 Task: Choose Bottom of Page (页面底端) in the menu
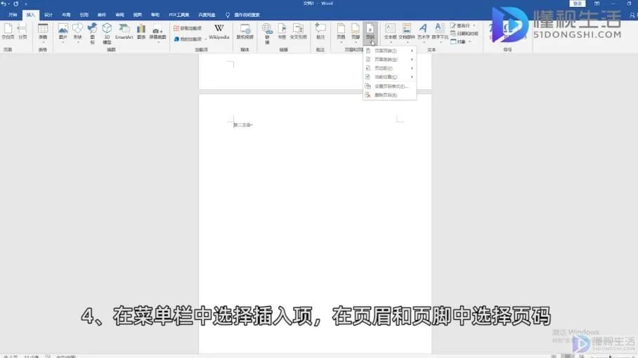(x=390, y=60)
